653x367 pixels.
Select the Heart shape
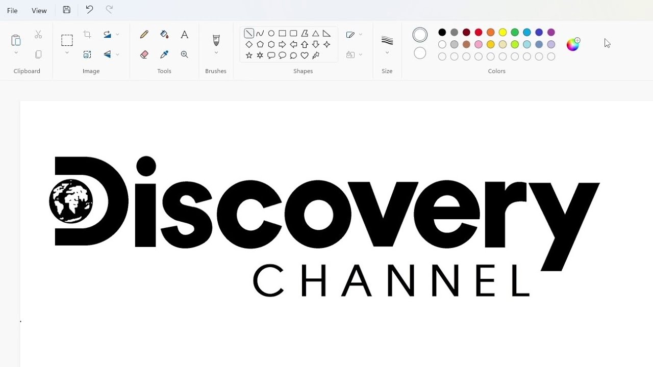[305, 55]
